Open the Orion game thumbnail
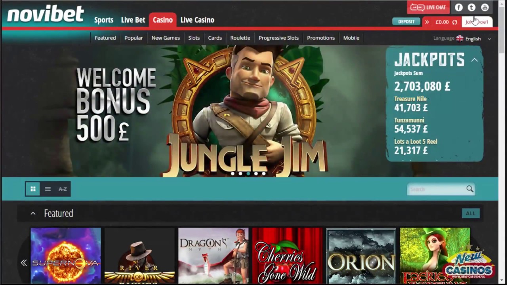 [x=361, y=255]
